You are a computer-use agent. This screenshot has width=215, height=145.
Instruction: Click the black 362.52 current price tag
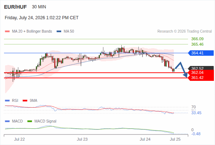(x=201, y=68)
